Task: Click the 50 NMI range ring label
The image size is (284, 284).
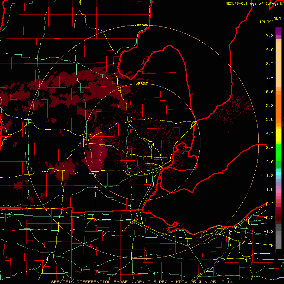Action: click(x=142, y=83)
